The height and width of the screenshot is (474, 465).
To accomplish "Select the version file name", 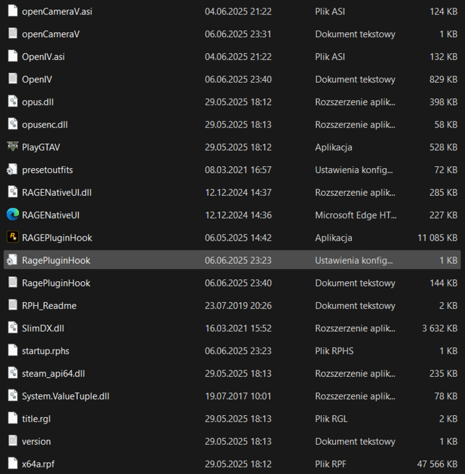I will [x=36, y=442].
